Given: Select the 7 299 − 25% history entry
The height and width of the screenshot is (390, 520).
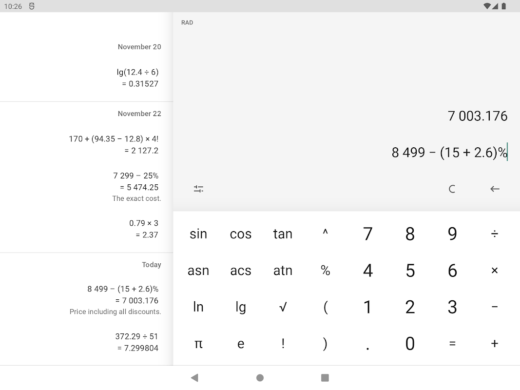Looking at the screenshot, I should point(135,181).
